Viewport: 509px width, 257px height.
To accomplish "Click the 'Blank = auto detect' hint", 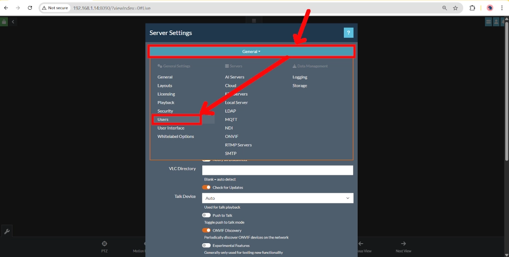I will pos(220,179).
